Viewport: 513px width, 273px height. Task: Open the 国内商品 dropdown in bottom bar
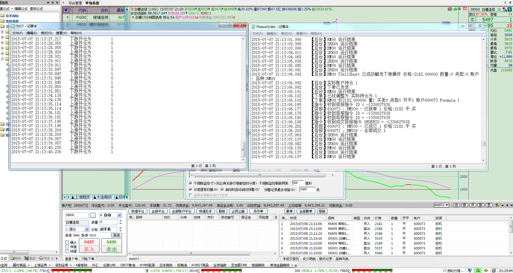coord(28,265)
